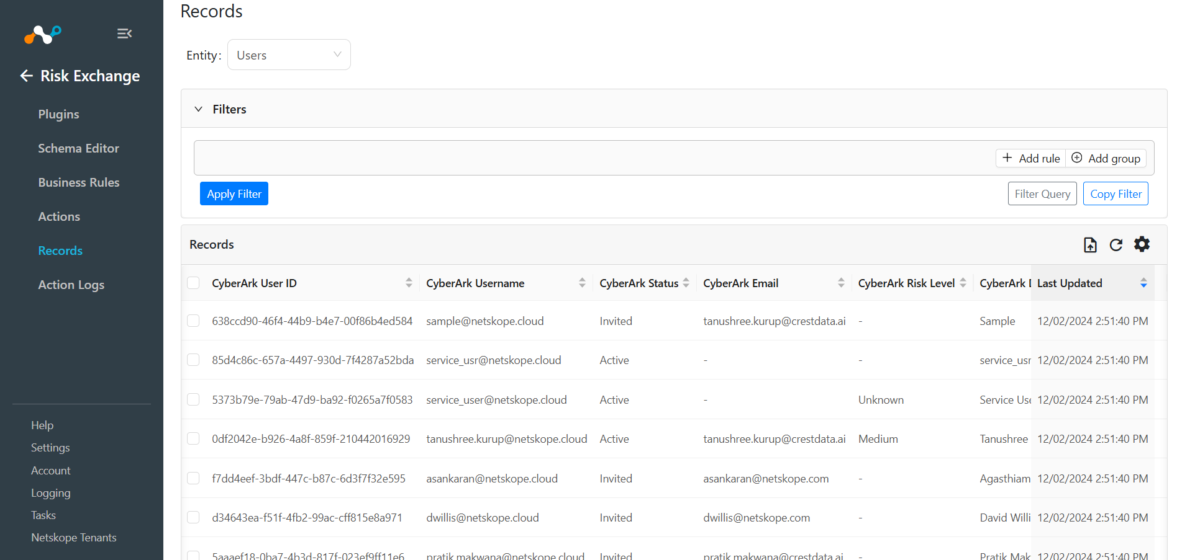Image resolution: width=1177 pixels, height=560 pixels.
Task: Sort by CyberArk User ID column
Action: point(409,283)
